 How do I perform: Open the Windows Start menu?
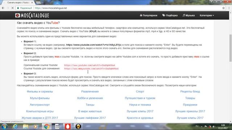(4, 126)
